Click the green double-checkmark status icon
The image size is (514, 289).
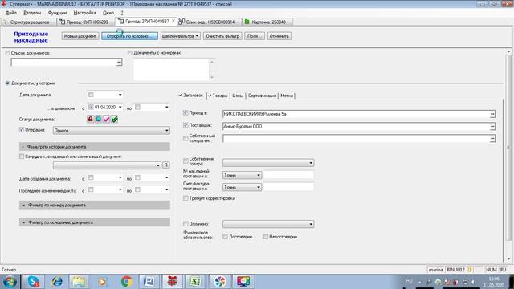click(x=114, y=120)
